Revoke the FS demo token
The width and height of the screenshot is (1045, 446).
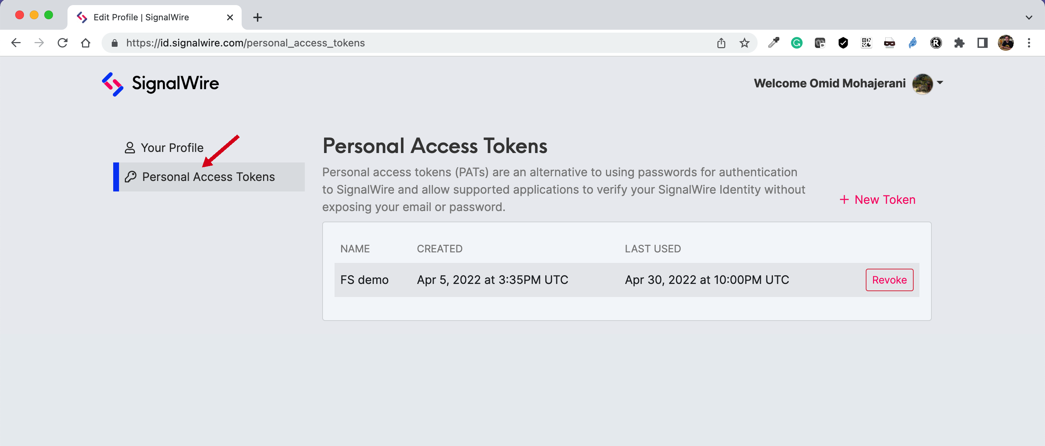(889, 280)
